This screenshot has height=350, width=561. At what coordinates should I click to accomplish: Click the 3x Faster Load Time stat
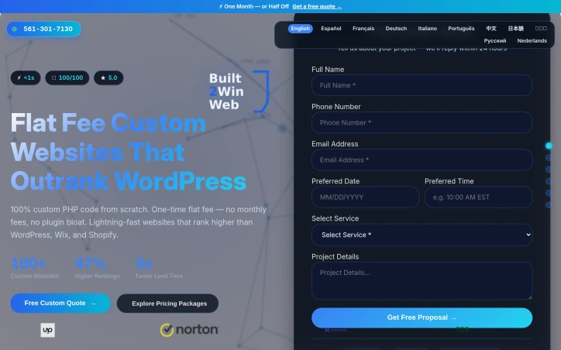(159, 268)
